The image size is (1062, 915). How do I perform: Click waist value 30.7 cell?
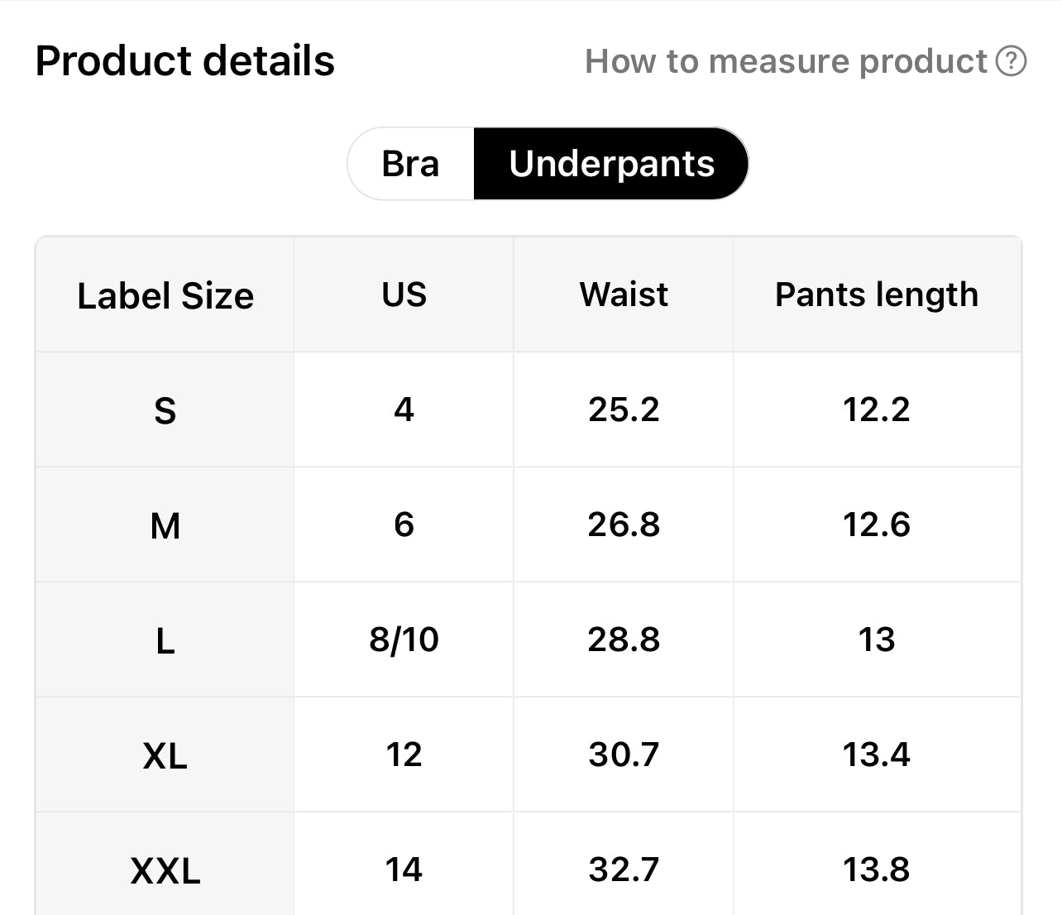pos(624,755)
